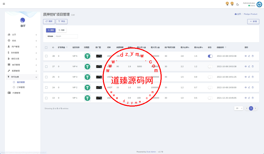Click the top 刷新 refresh button
Screen dimensions: 264x154
click(x=49, y=21)
